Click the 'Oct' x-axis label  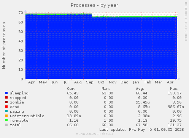pos(101,82)
